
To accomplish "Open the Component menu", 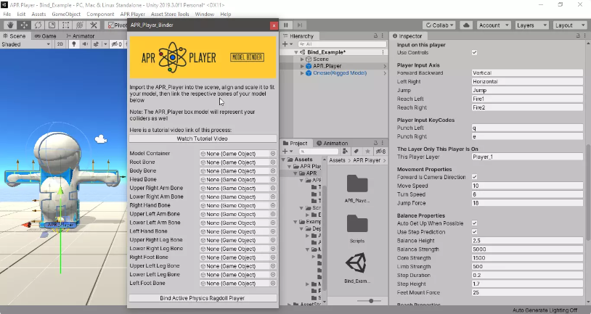I will (x=100, y=14).
